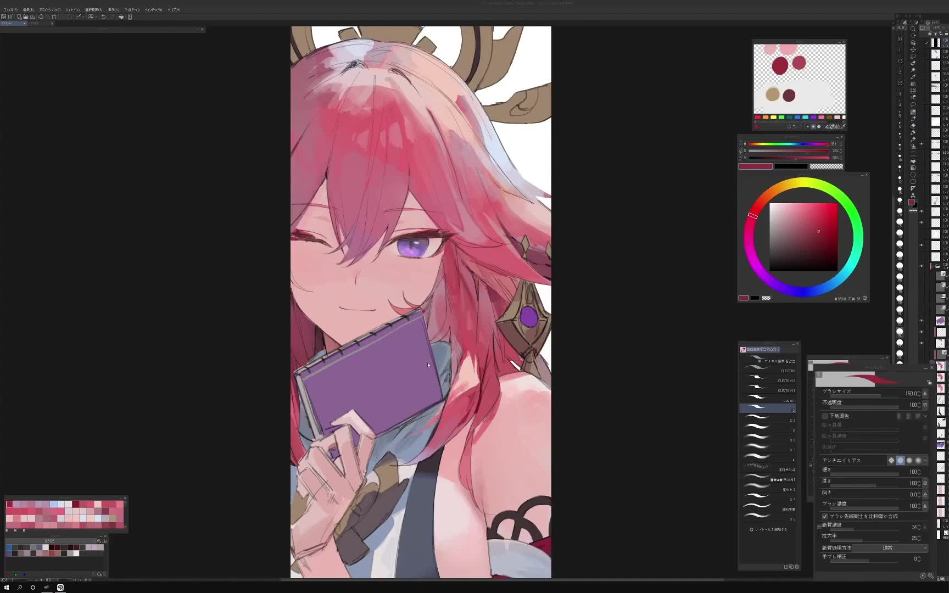Select the Text tool marked A
The image size is (949, 593).
913,195
